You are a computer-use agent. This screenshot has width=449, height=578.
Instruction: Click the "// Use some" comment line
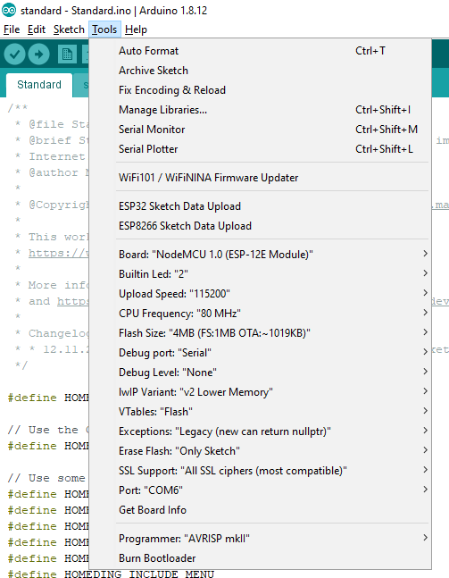pos(46,478)
